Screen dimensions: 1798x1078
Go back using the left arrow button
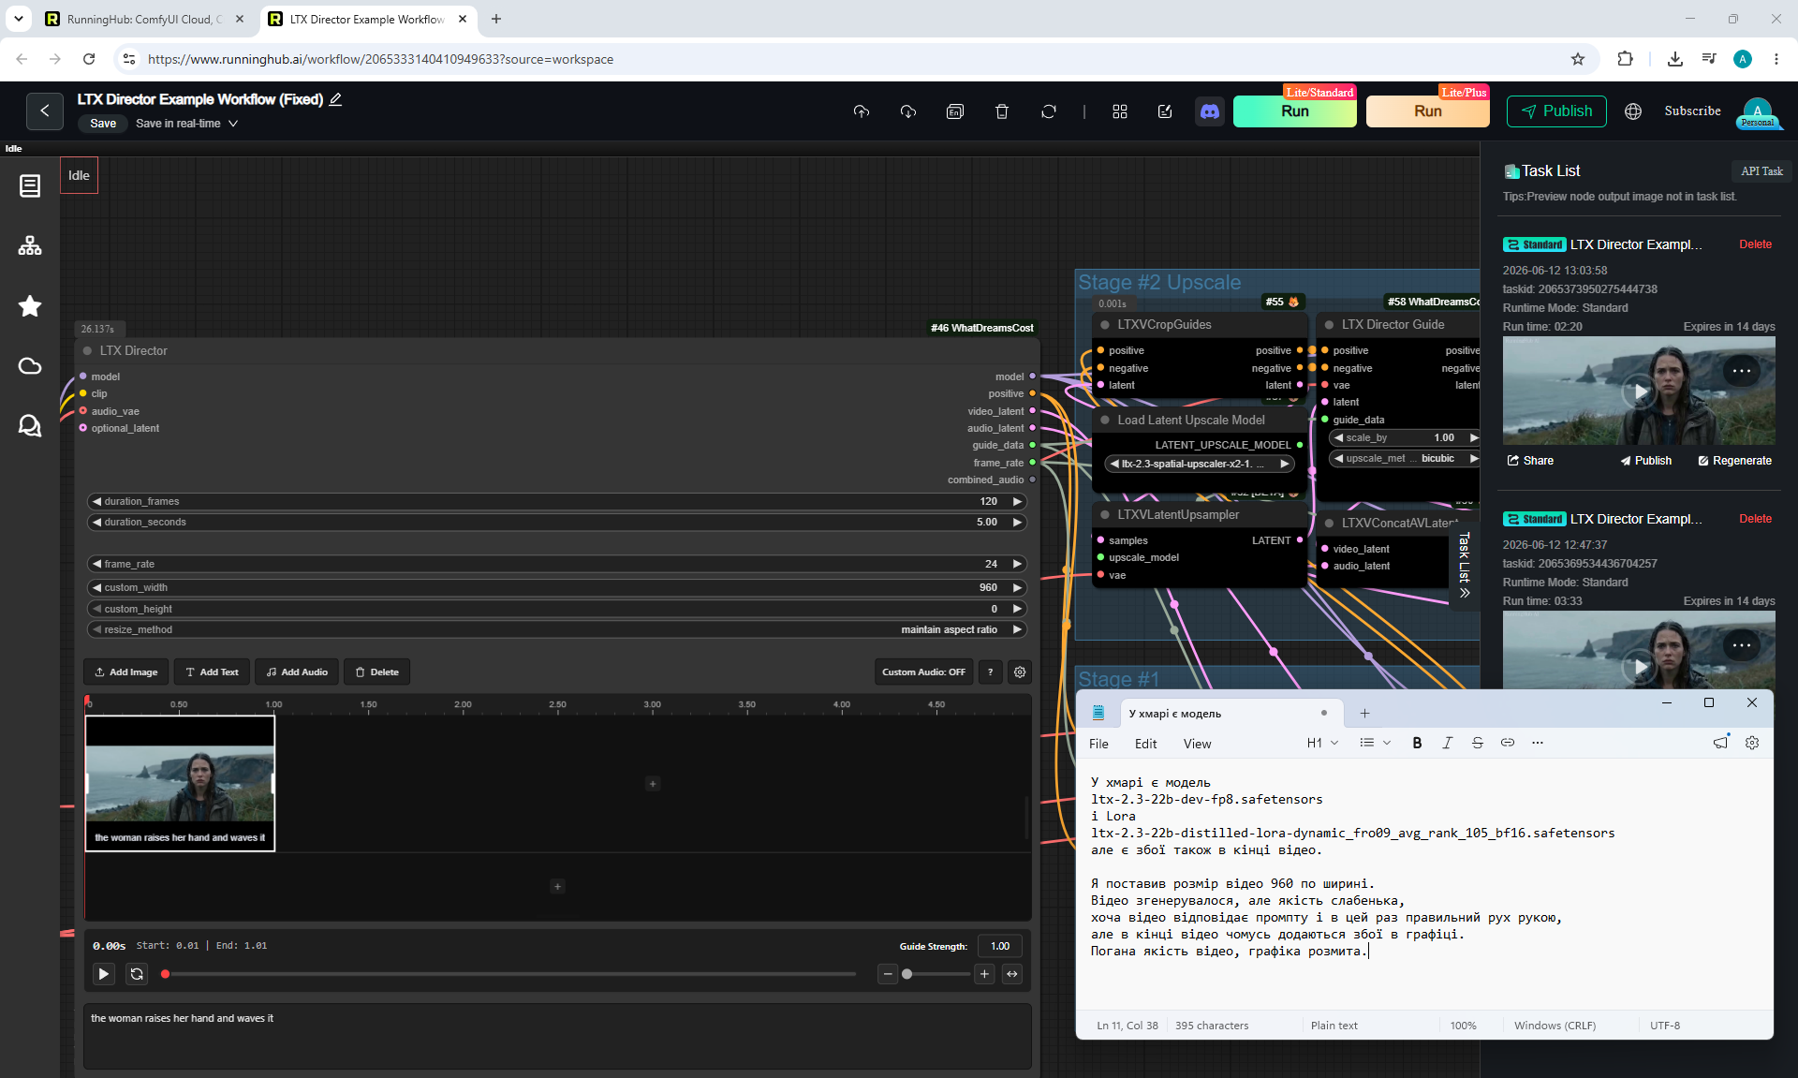45,111
